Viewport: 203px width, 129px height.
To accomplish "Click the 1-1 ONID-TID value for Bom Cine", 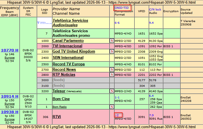I will tap(117, 98).
